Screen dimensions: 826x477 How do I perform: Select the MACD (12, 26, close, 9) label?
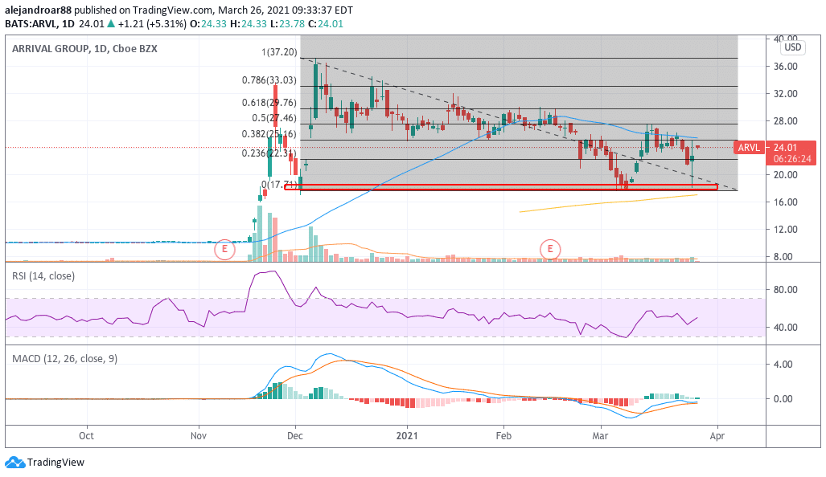(x=65, y=359)
